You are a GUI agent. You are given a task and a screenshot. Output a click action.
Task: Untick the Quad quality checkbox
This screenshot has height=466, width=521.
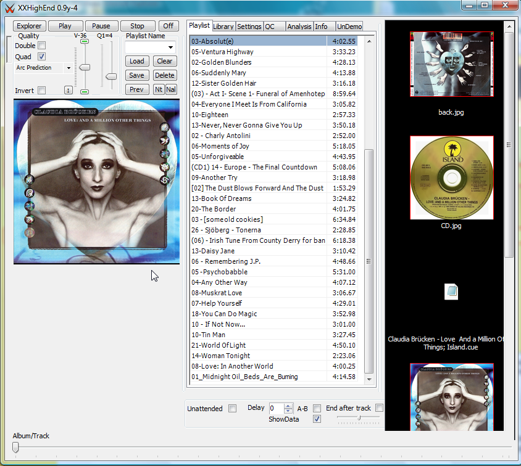coord(41,56)
